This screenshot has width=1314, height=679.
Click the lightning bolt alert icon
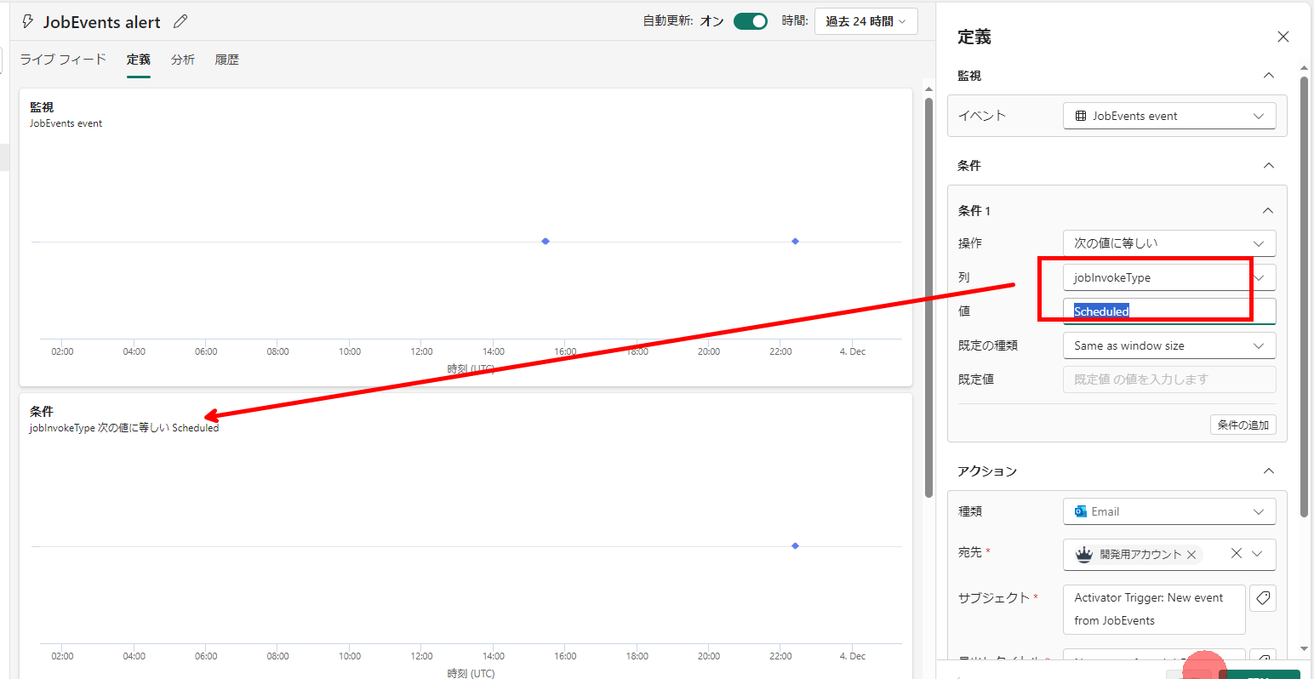point(27,21)
